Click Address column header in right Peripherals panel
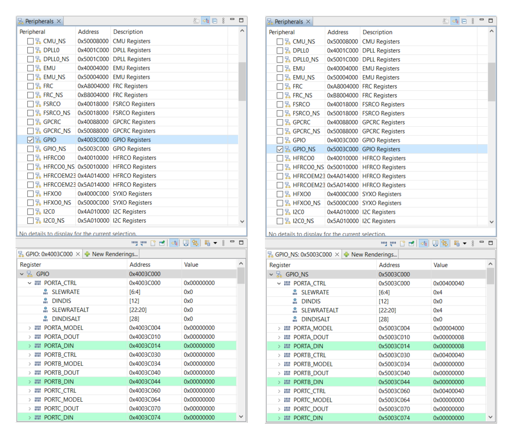The image size is (513, 439). pyautogui.click(x=338, y=32)
